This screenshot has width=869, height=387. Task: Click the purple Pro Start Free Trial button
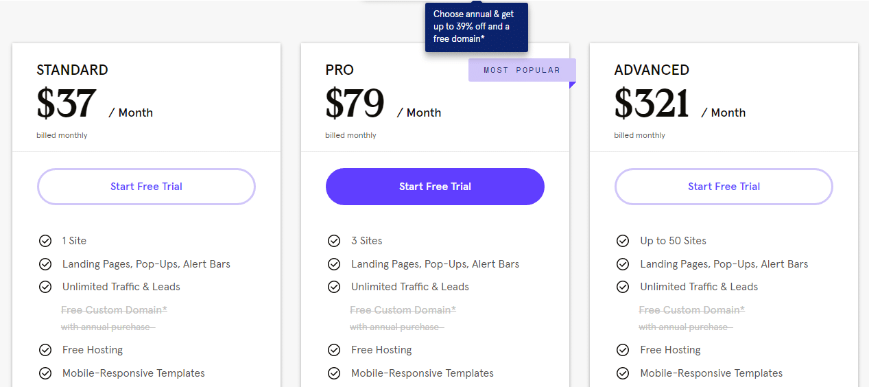[435, 187]
